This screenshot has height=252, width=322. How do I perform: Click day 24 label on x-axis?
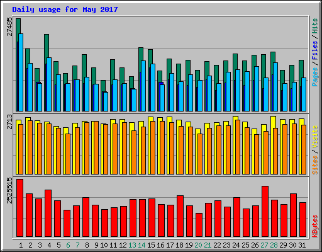coord(236,245)
